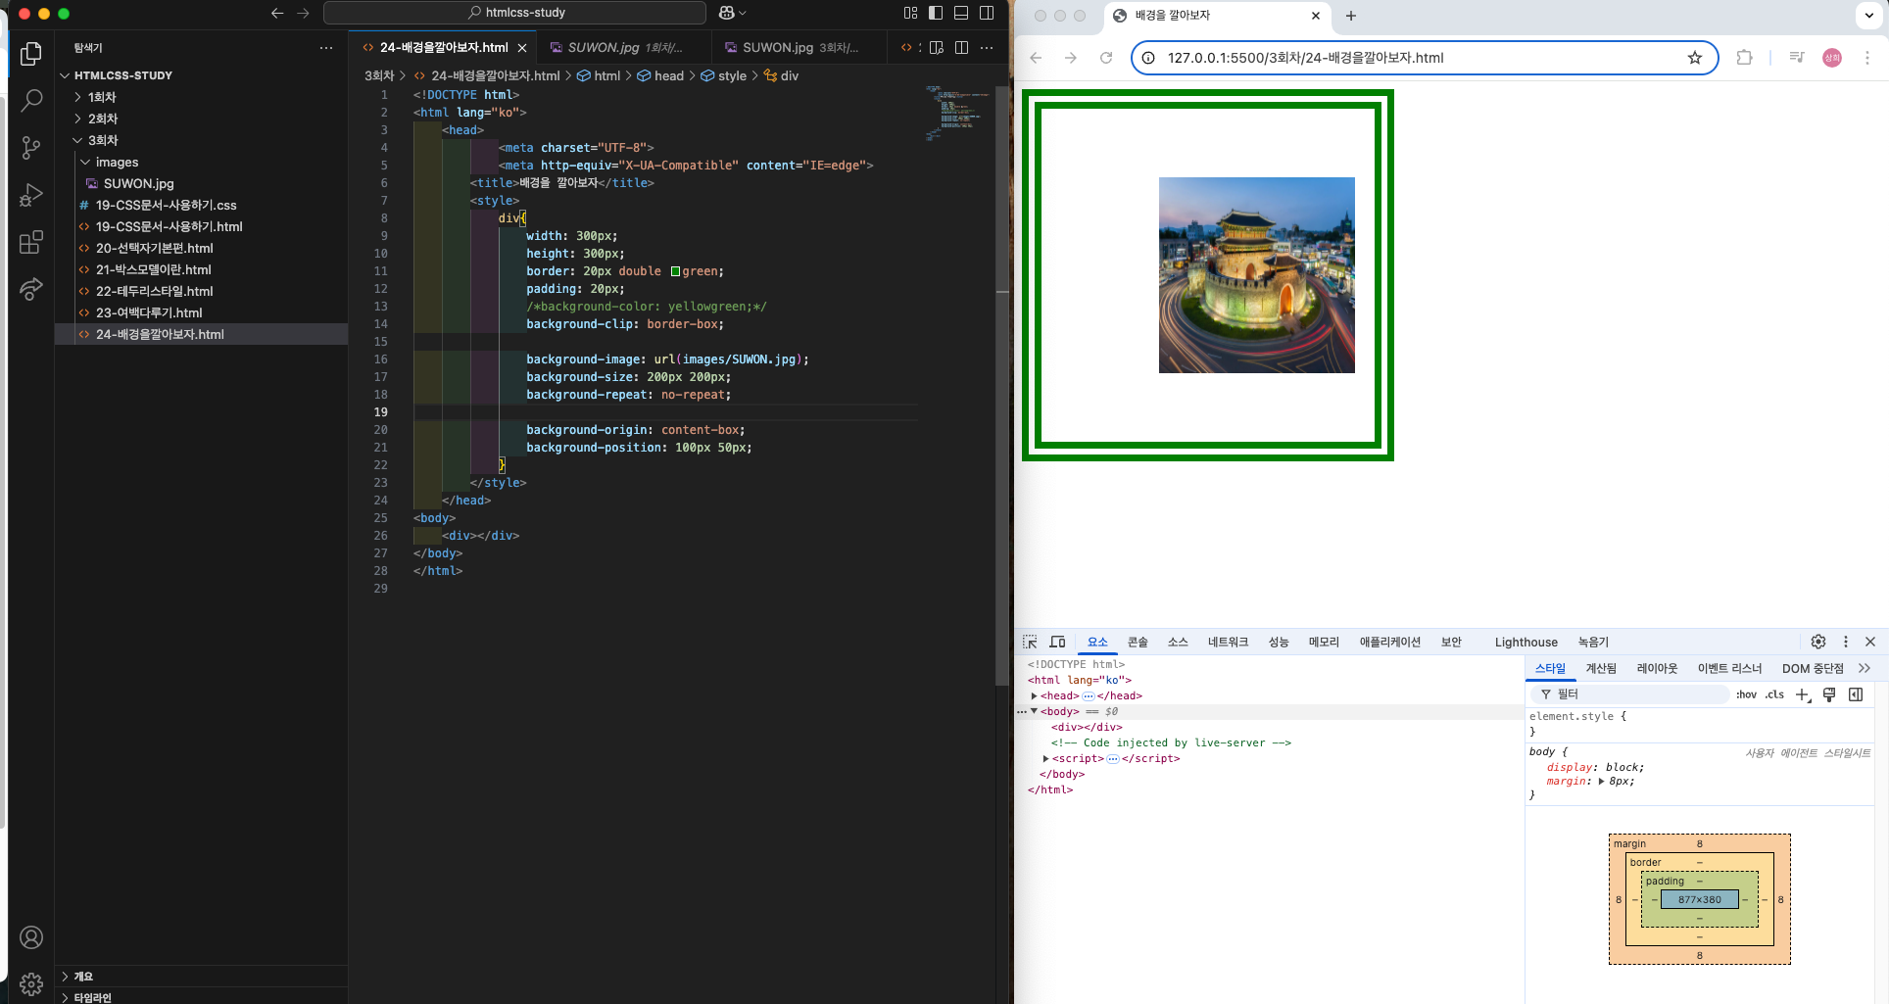Open the Extensions view in VS Code
Image resolution: width=1889 pixels, height=1004 pixels.
(31, 242)
